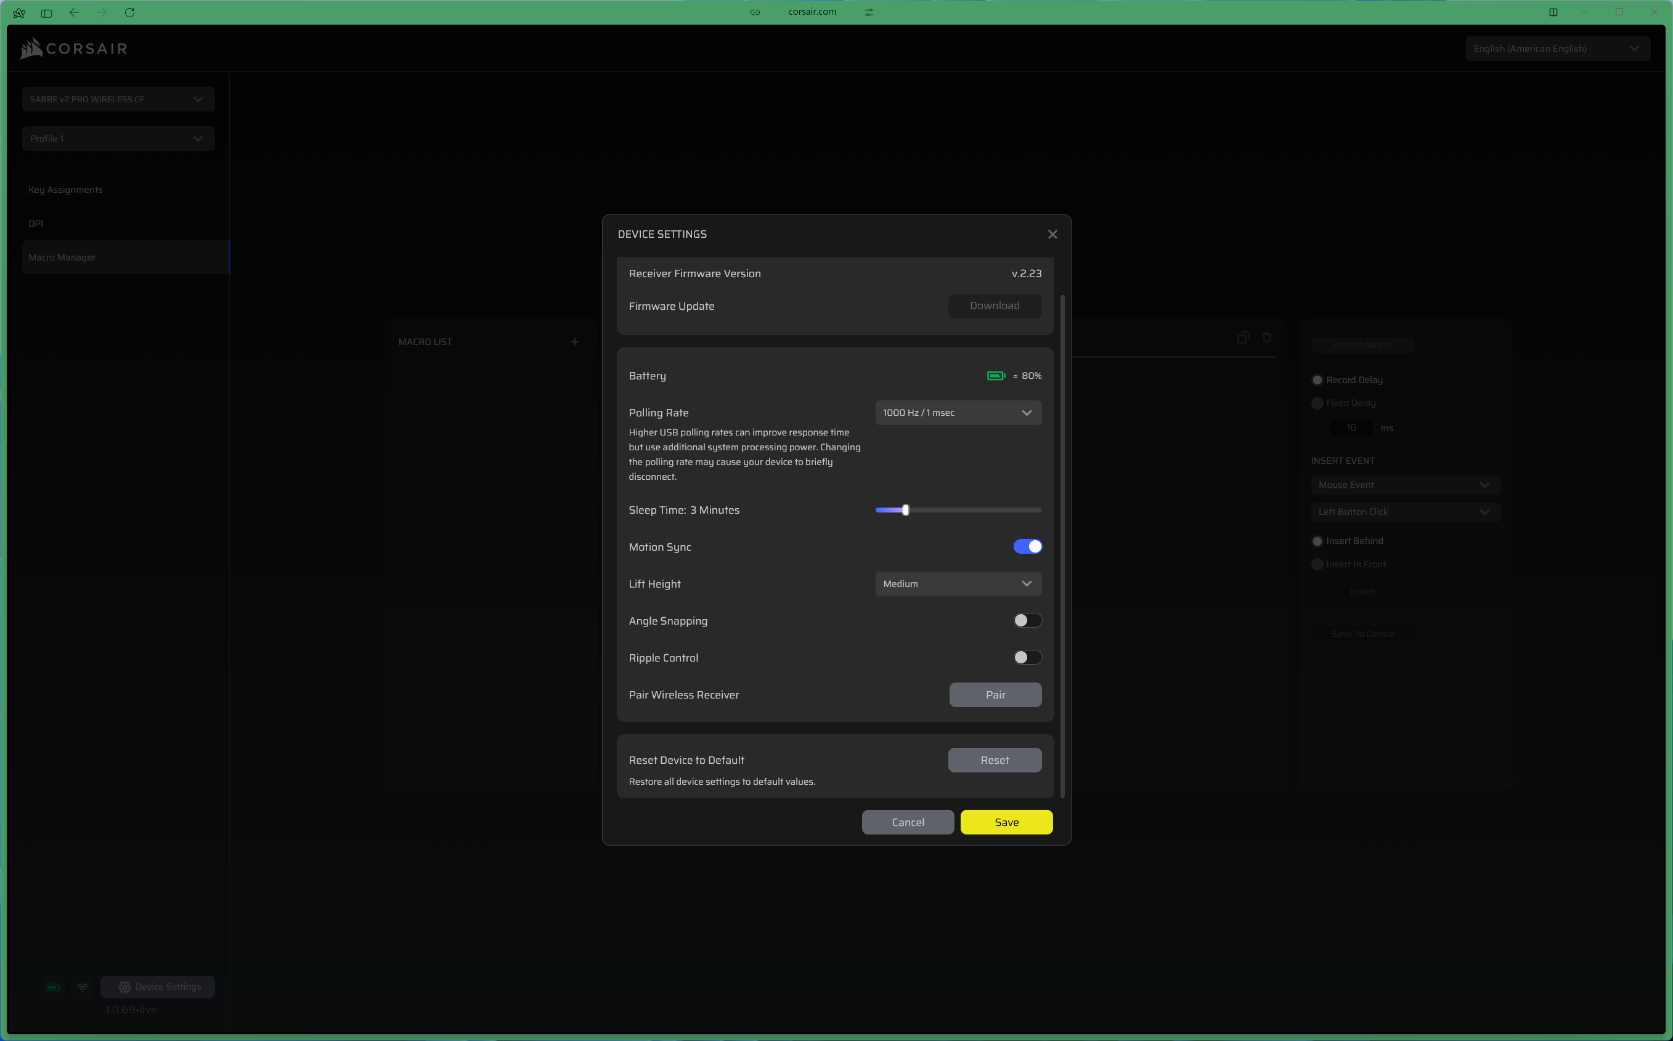Open the DPI sidebar item
Screen dimensions: 1673x1041
point(36,223)
